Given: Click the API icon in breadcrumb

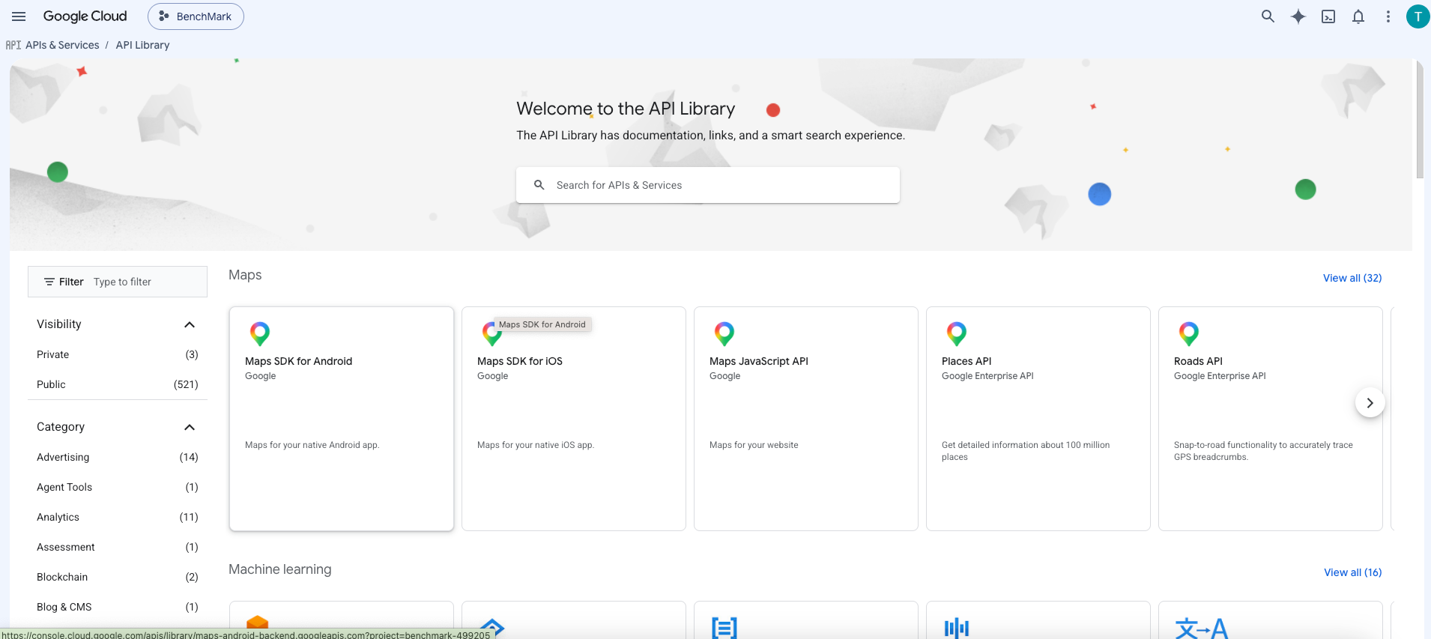Looking at the screenshot, I should click(13, 45).
